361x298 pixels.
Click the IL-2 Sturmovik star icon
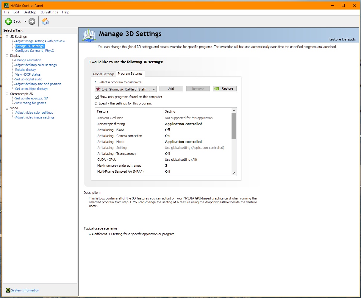98,89
